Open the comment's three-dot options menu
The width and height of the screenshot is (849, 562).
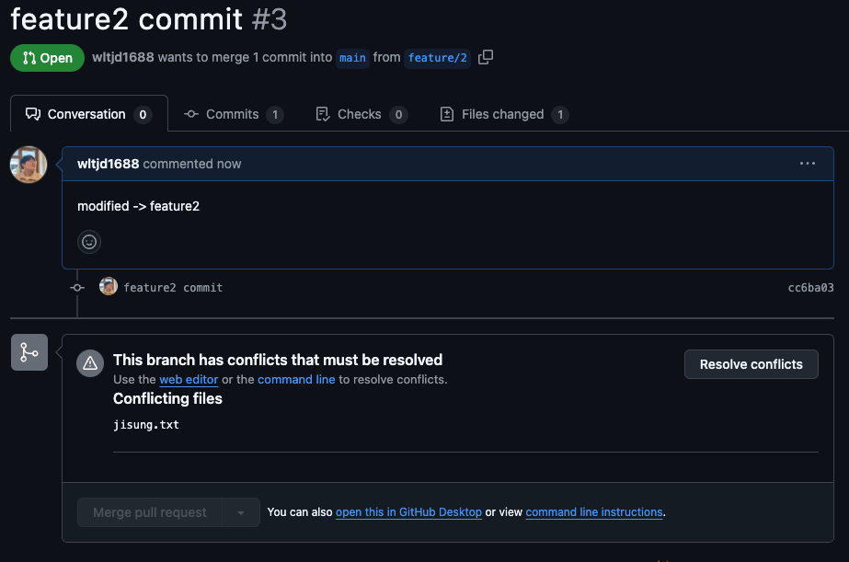point(808,164)
